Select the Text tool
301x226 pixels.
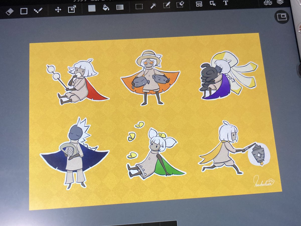(x=226, y=3)
